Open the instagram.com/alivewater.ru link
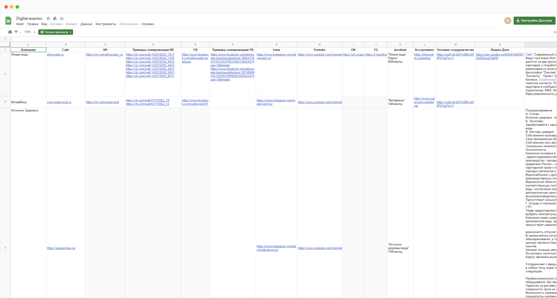557x298 pixels. coord(276,56)
